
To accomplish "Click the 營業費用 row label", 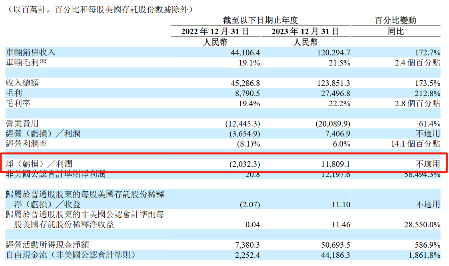I will 22,123.
